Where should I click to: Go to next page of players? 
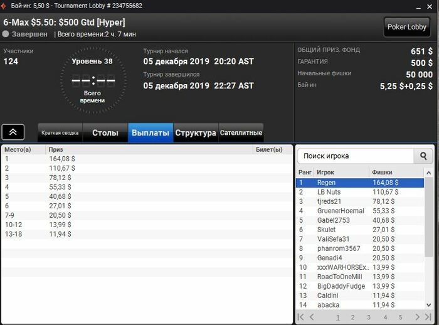417,317
